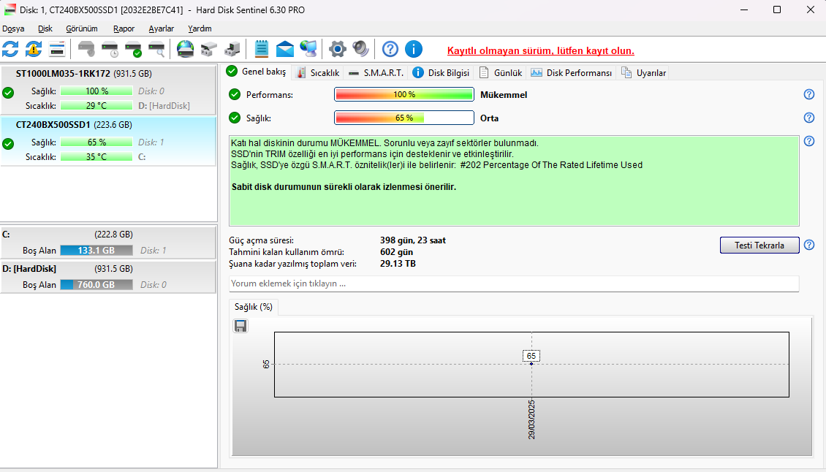Click the blue info circle toolbar icon

pyautogui.click(x=414, y=49)
